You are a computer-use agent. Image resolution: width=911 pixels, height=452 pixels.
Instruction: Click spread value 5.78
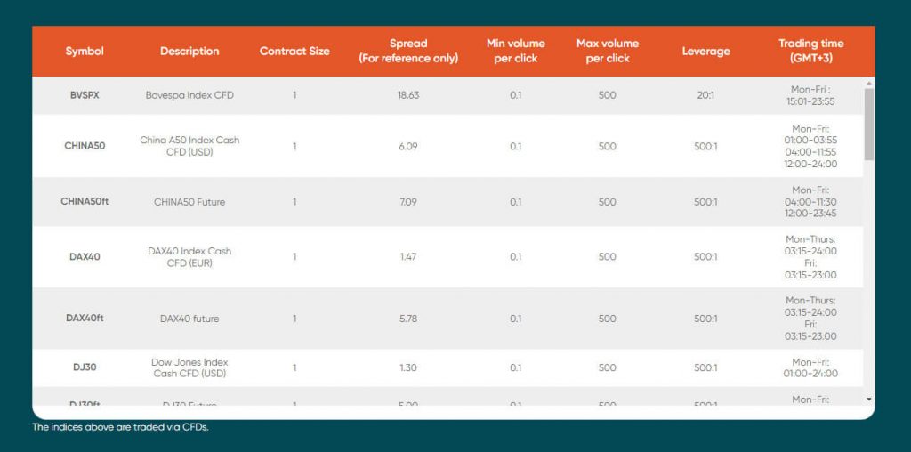coord(408,319)
